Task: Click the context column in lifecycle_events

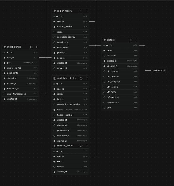Action: 70,167
